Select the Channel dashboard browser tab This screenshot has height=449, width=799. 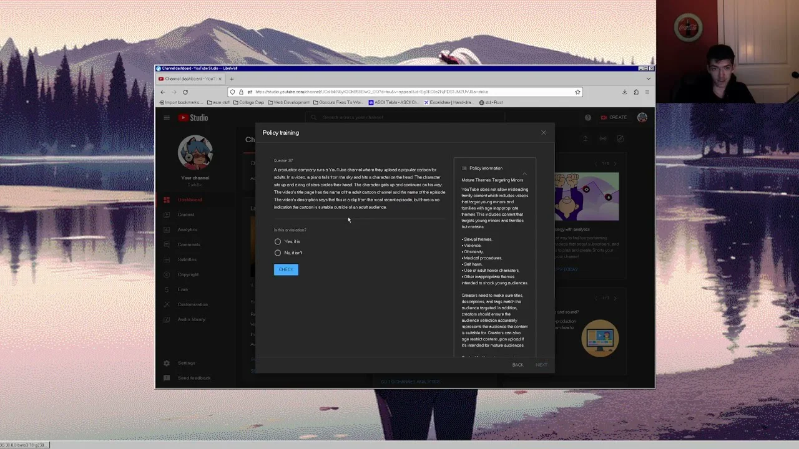190,79
